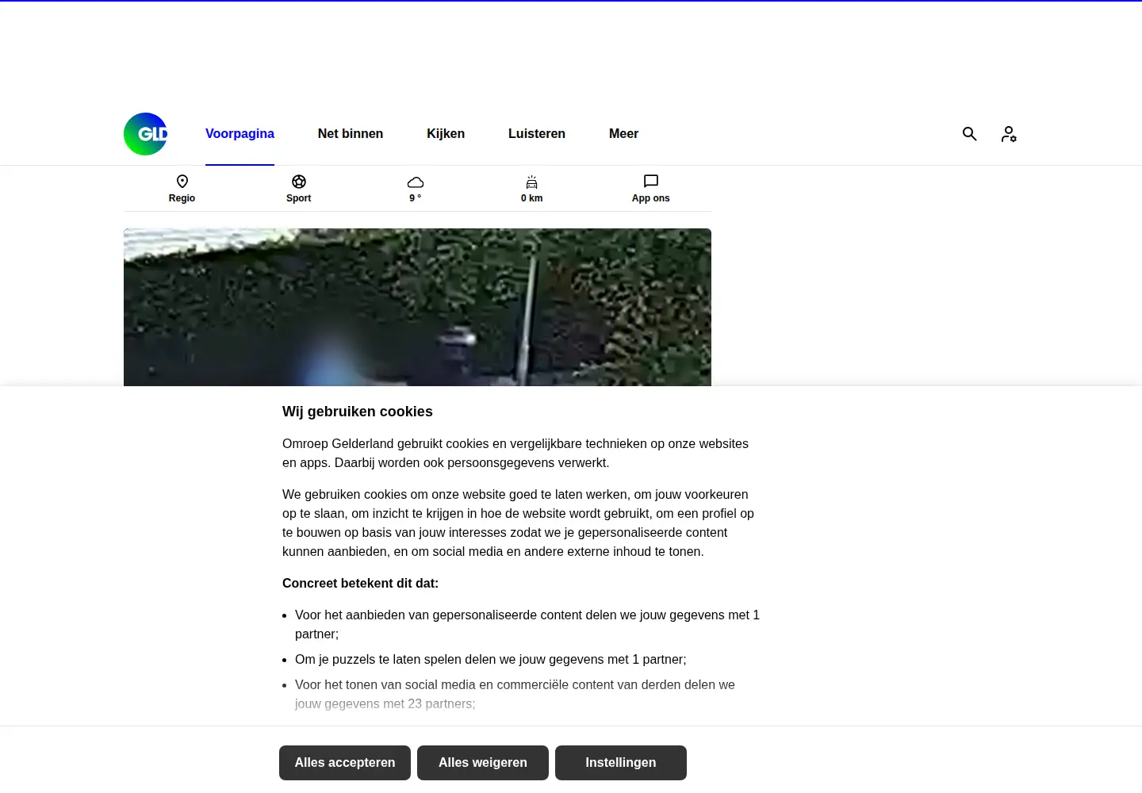Open the search magnifier icon
The height and width of the screenshot is (793, 1142).
(x=969, y=134)
